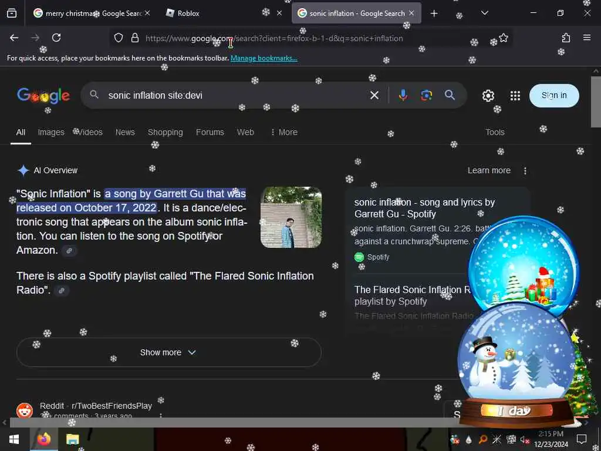Click the Firefox View icon in tab bar
The width and height of the screenshot is (601, 451).
coord(12,14)
